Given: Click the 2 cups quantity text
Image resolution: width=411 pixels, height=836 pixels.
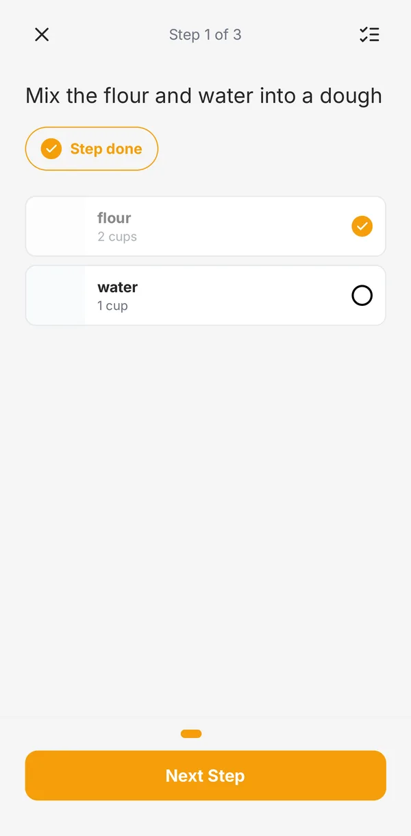Looking at the screenshot, I should [x=117, y=237].
